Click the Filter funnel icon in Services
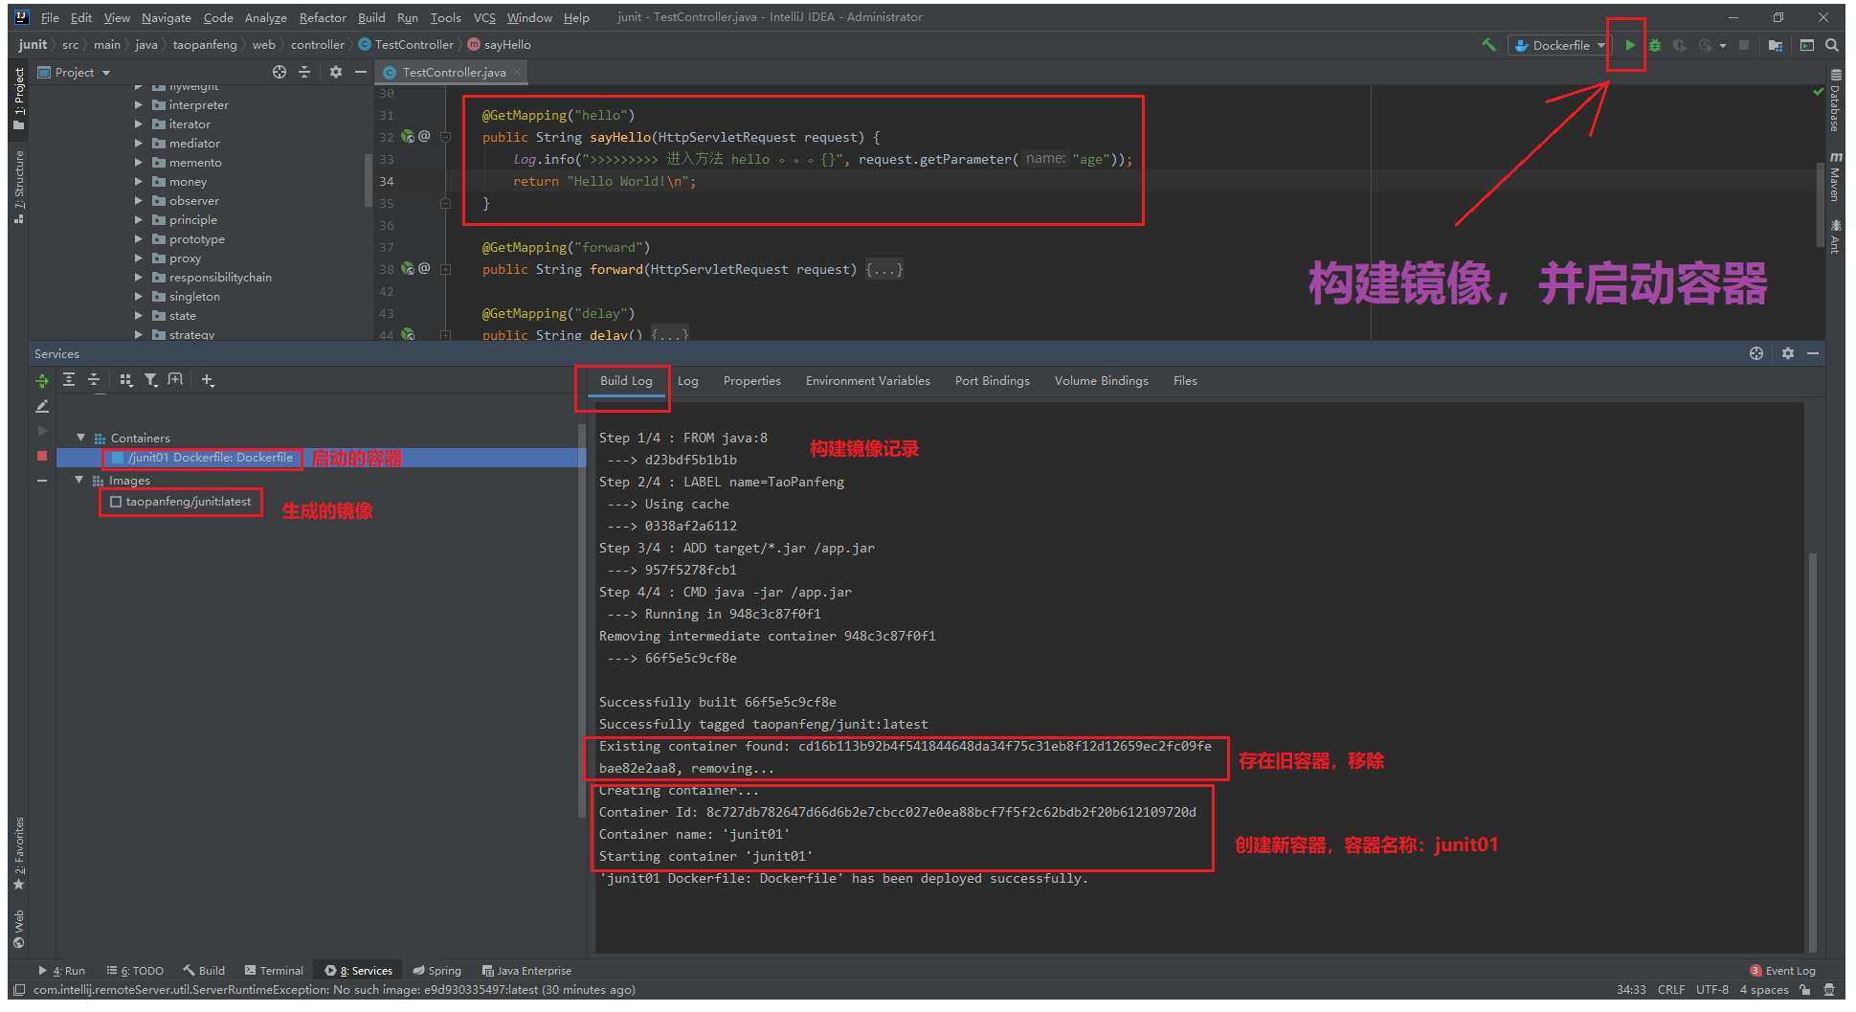The image size is (1856, 1012). click(151, 380)
